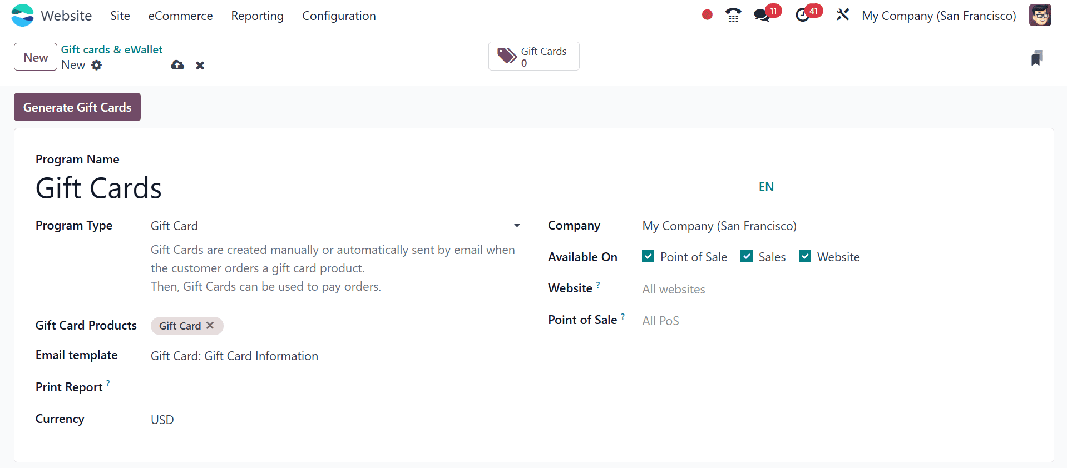Open the Point of Sale 'All PoS' field
The image size is (1067, 468).
(837, 321)
